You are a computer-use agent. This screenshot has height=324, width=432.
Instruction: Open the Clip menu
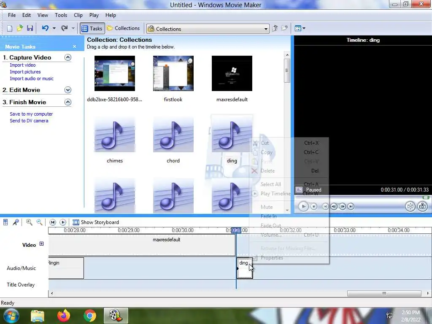point(78,15)
